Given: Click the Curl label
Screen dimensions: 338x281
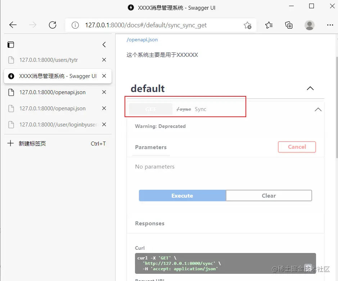Looking at the screenshot, I should (x=140, y=248).
